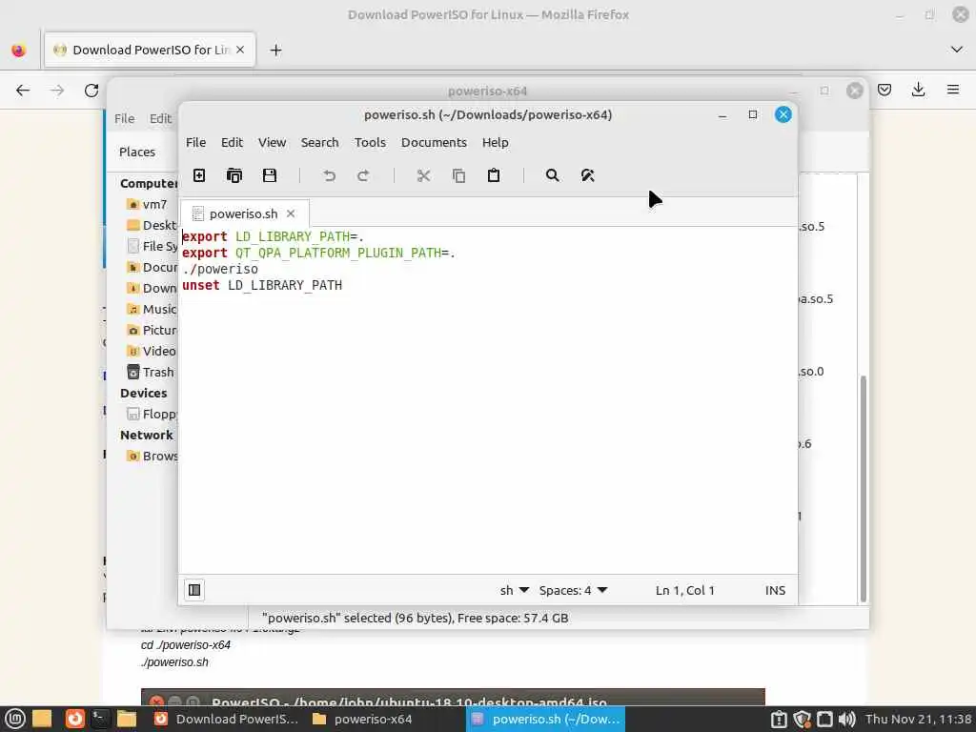Save poweriso.sh with floppy disk icon
This screenshot has height=732, width=976.
270,175
